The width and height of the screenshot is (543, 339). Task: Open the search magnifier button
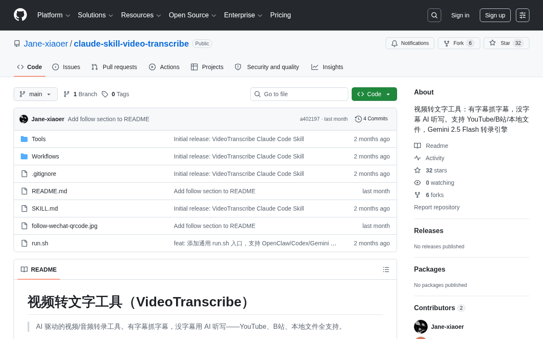click(x=434, y=15)
